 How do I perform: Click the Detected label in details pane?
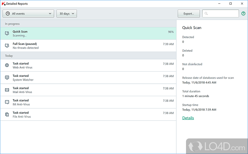tap(188, 37)
